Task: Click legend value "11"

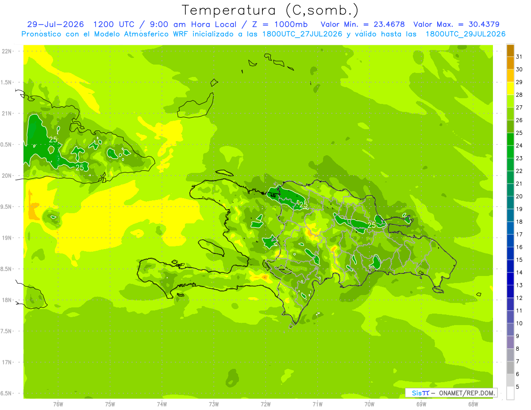Action: pos(519,310)
